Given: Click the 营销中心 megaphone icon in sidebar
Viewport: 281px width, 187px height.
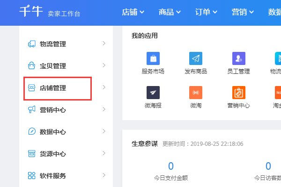Looking at the screenshot, I should pyautogui.click(x=32, y=109).
